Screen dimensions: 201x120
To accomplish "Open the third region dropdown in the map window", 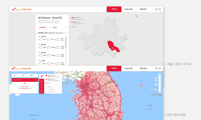I will click(x=33, y=76).
